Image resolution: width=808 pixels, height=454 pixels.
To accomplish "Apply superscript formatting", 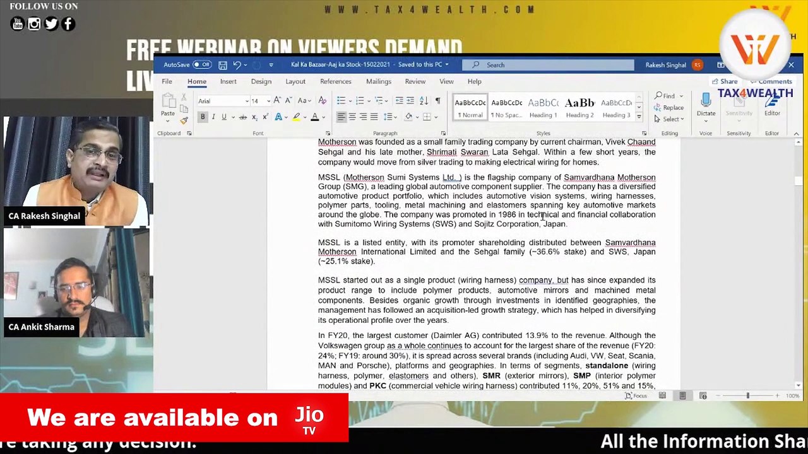I will click(x=265, y=117).
